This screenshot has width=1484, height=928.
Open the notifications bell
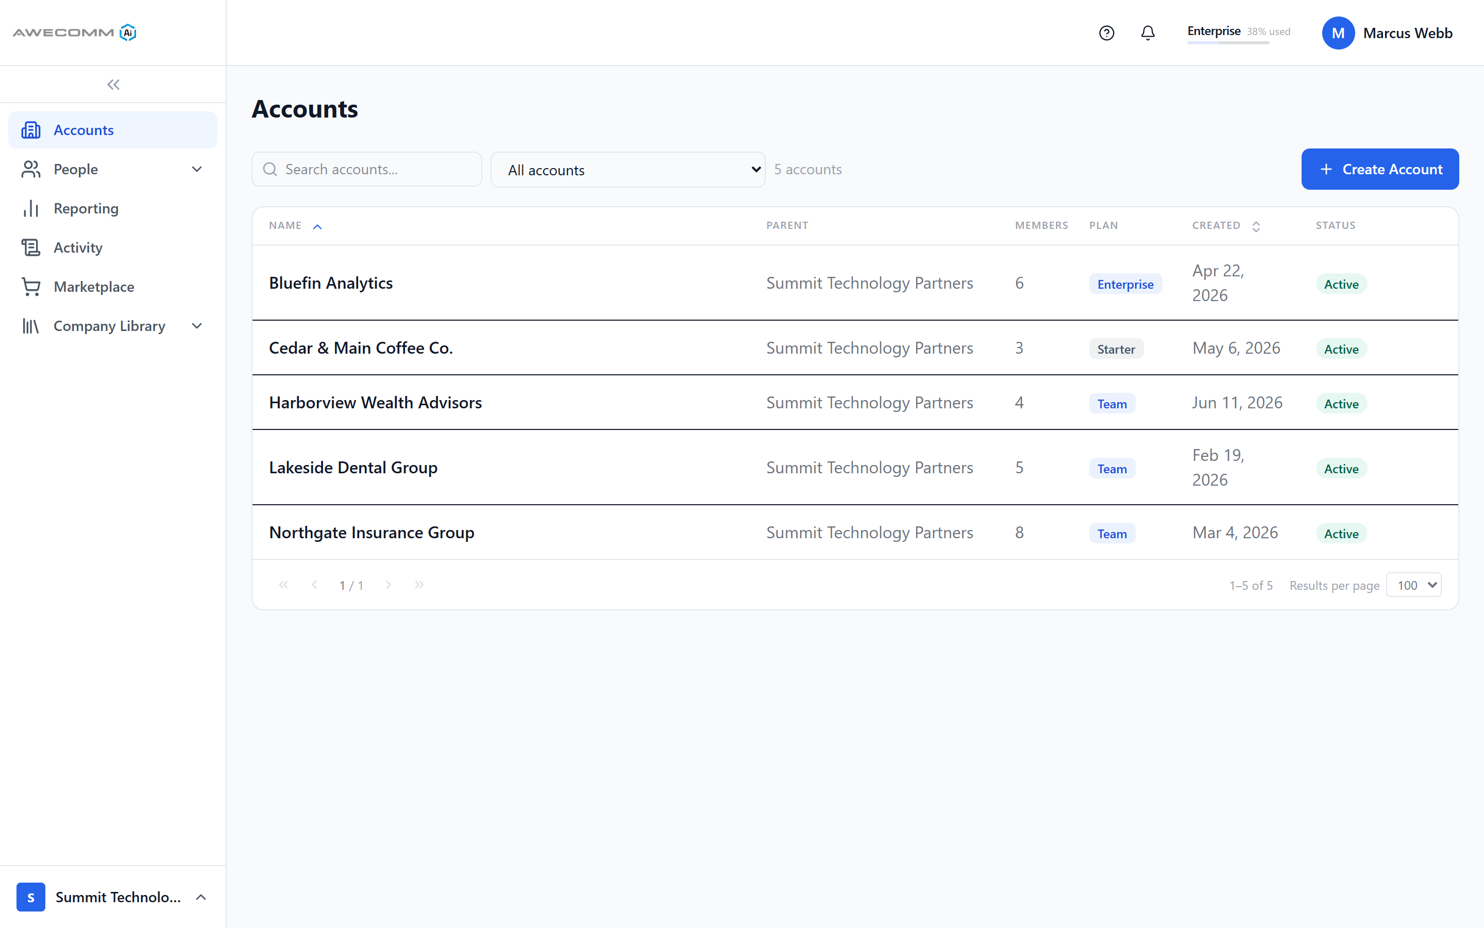coord(1148,33)
